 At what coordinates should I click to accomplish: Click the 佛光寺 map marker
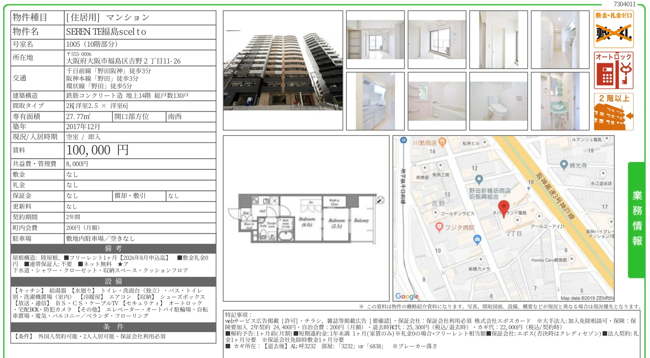pyautogui.click(x=564, y=165)
